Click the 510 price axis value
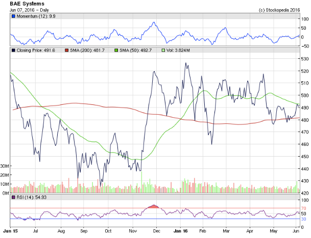 tap(305, 83)
